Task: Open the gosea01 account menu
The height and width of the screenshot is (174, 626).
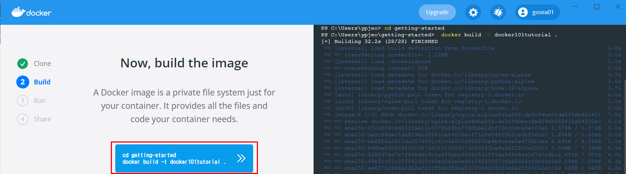Action: pyautogui.click(x=537, y=12)
